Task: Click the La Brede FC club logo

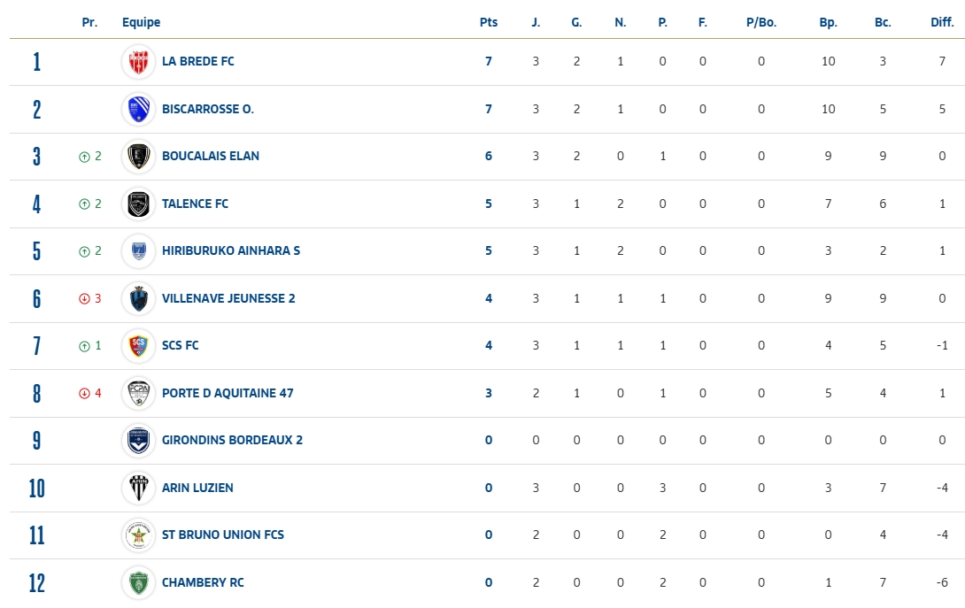Action: point(138,62)
